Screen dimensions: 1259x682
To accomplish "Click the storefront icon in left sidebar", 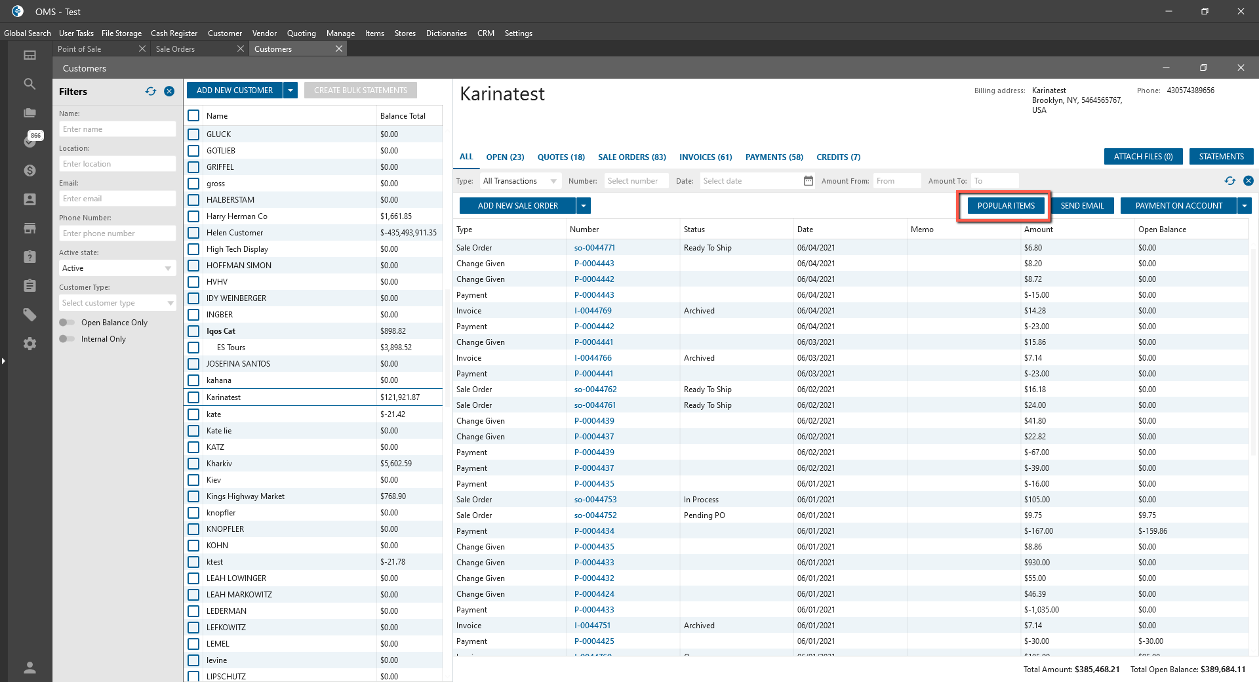I will [30, 228].
